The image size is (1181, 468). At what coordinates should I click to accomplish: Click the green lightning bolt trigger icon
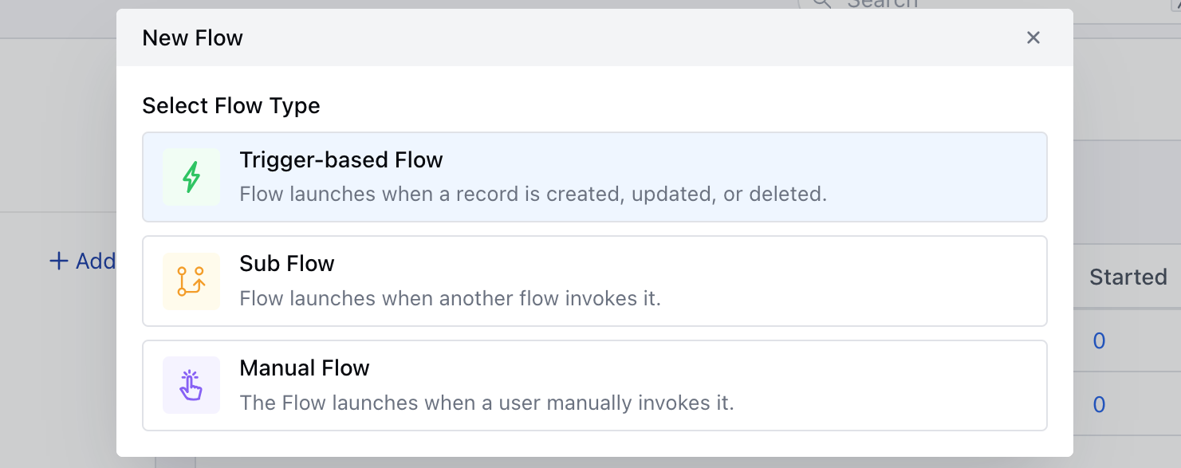pos(191,177)
